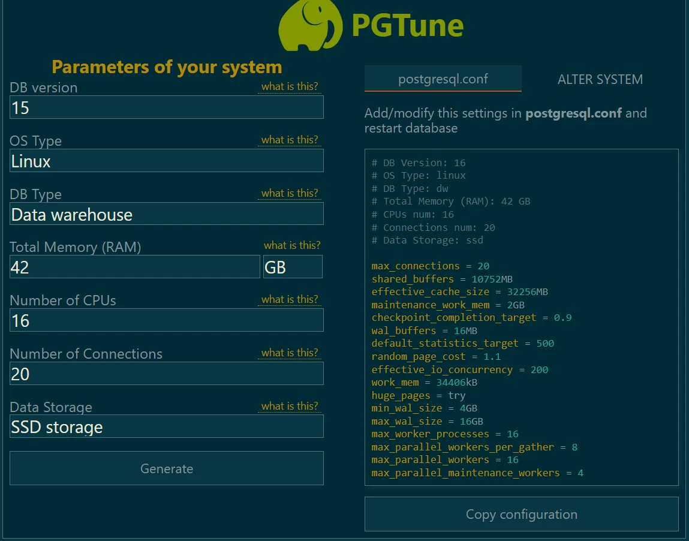The height and width of the screenshot is (541, 689).
Task: Open the GB memory unit dropdown
Action: tap(292, 267)
